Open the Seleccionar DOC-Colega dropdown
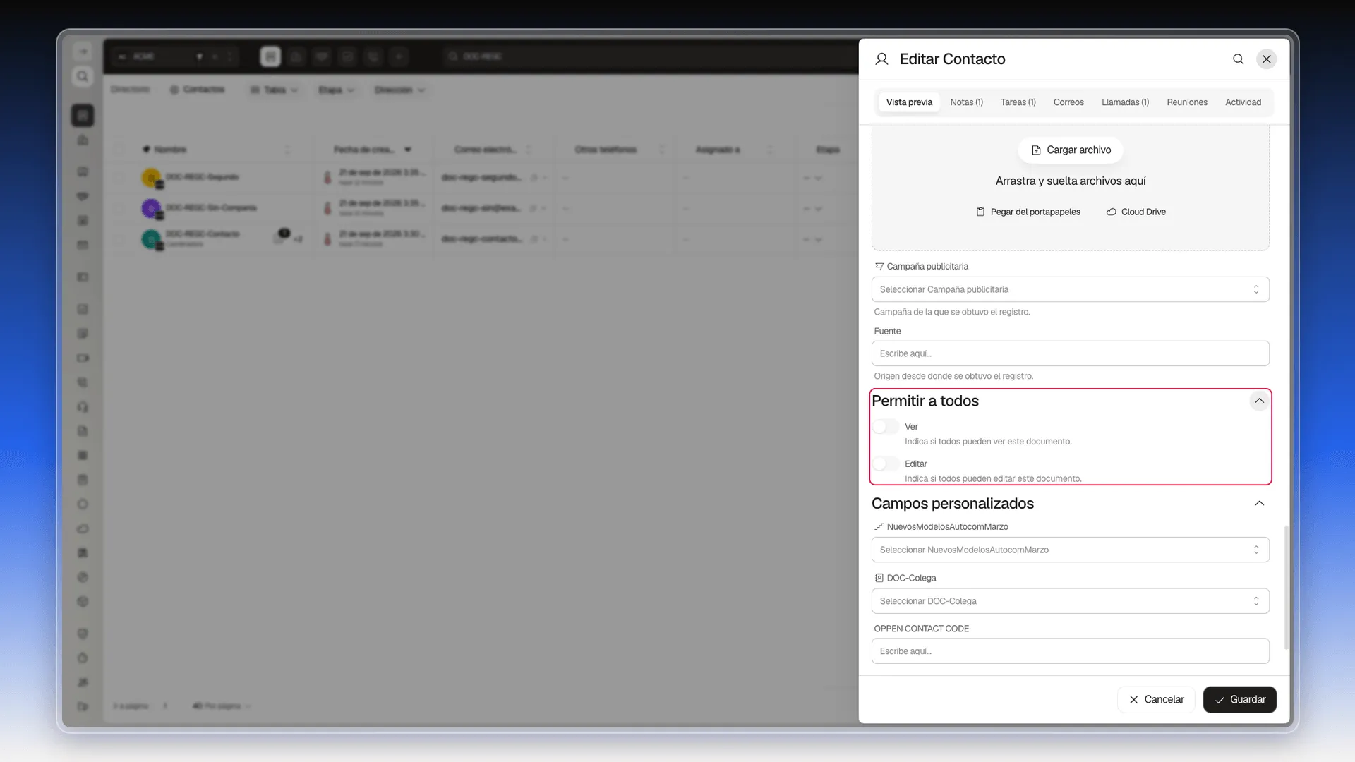Viewport: 1355px width, 762px height. 1070,601
